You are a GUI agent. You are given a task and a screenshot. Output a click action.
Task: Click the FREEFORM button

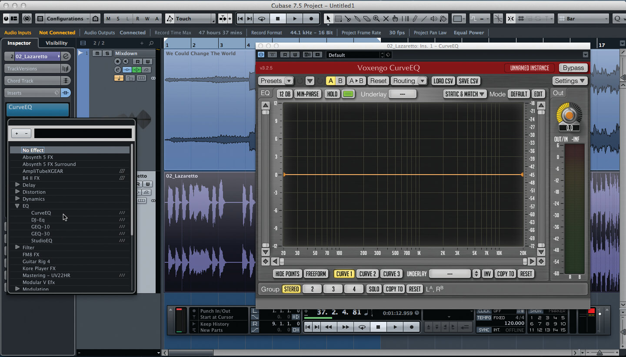tap(316, 274)
